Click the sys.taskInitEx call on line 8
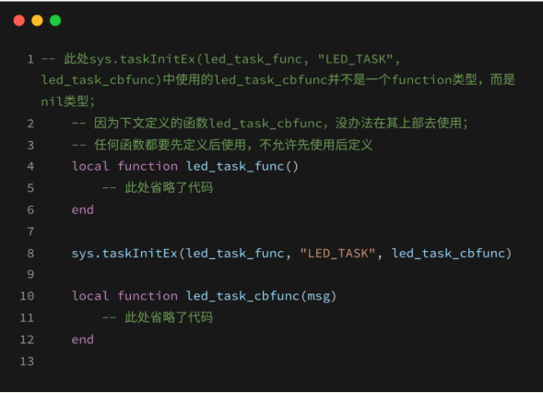This screenshot has width=543, height=393. click(x=124, y=254)
